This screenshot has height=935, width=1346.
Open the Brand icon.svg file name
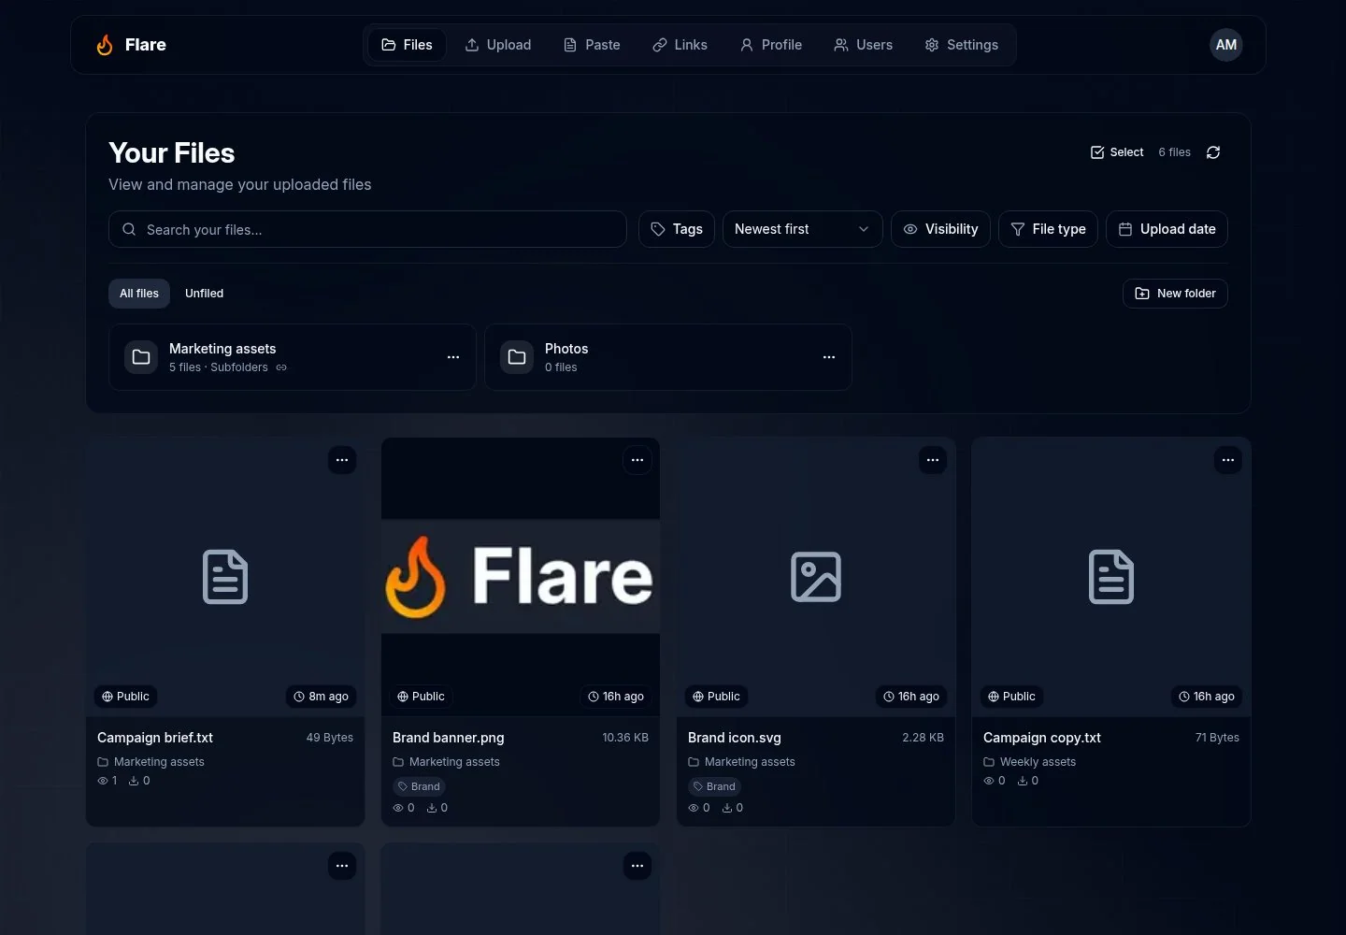(735, 738)
